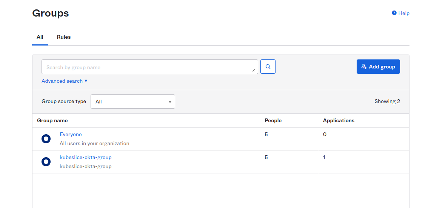The height and width of the screenshot is (208, 431).
Task: Click the Add group button
Action: click(378, 67)
